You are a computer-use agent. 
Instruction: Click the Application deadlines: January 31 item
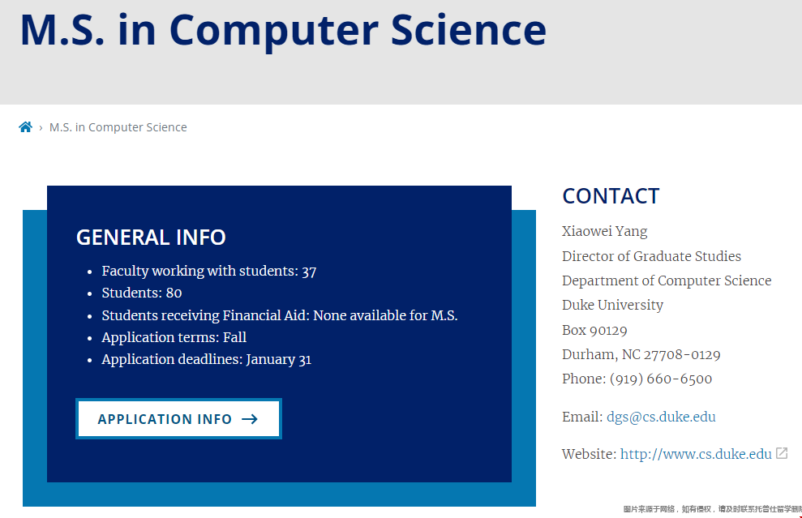pyautogui.click(x=206, y=359)
